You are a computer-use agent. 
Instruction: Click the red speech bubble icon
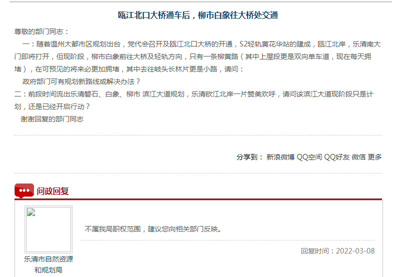coord(24,190)
